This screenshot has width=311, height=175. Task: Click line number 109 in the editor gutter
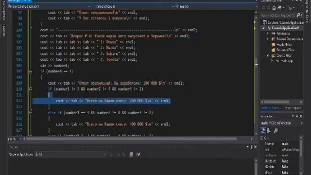point(19,83)
